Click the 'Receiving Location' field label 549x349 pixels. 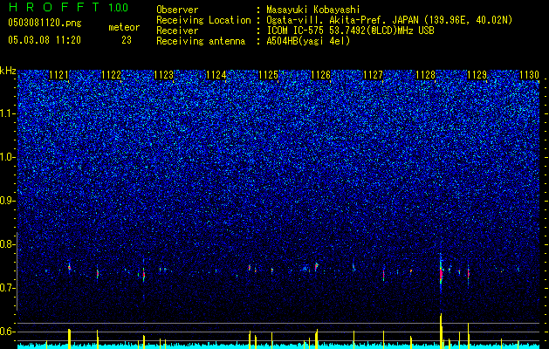(203, 20)
